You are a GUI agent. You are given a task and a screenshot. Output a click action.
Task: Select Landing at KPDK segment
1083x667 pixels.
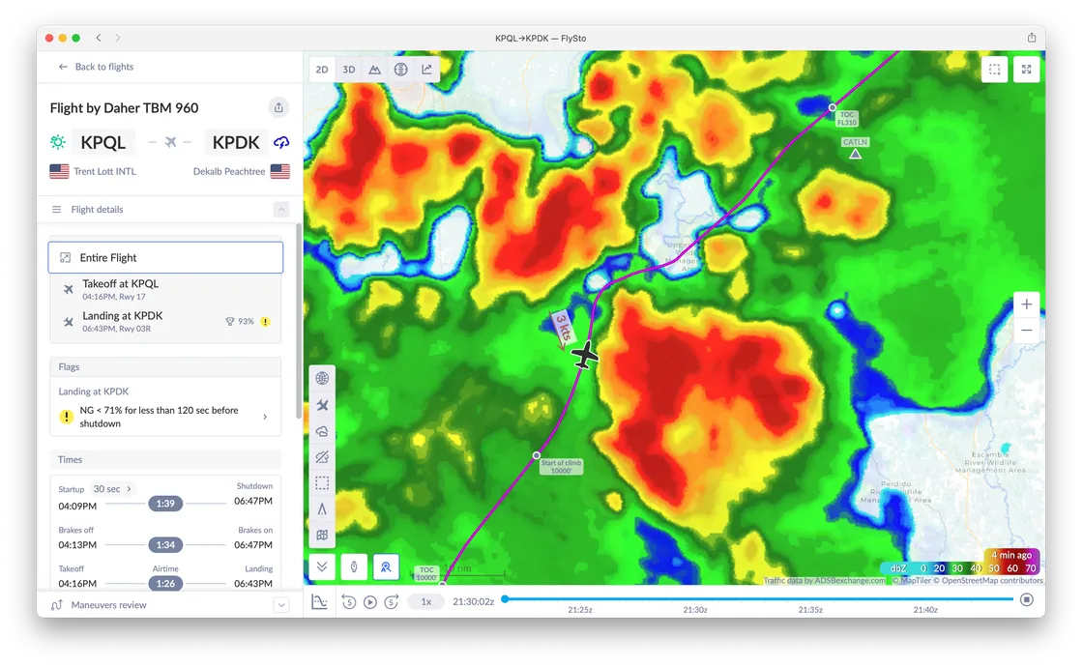(x=165, y=322)
